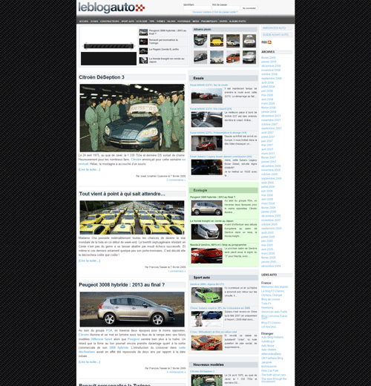Focus the Identifiant input field
Viewport: 371px width, 386px height.
(x=197, y=8)
